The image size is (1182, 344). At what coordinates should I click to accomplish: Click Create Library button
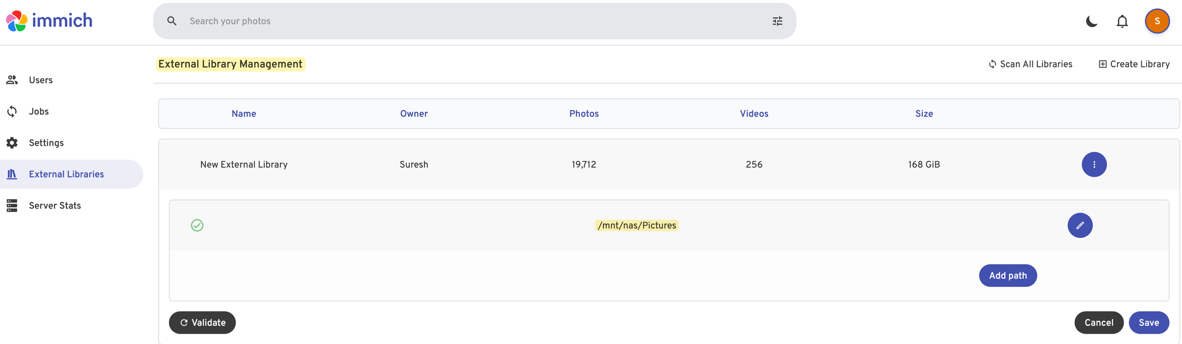(1134, 64)
